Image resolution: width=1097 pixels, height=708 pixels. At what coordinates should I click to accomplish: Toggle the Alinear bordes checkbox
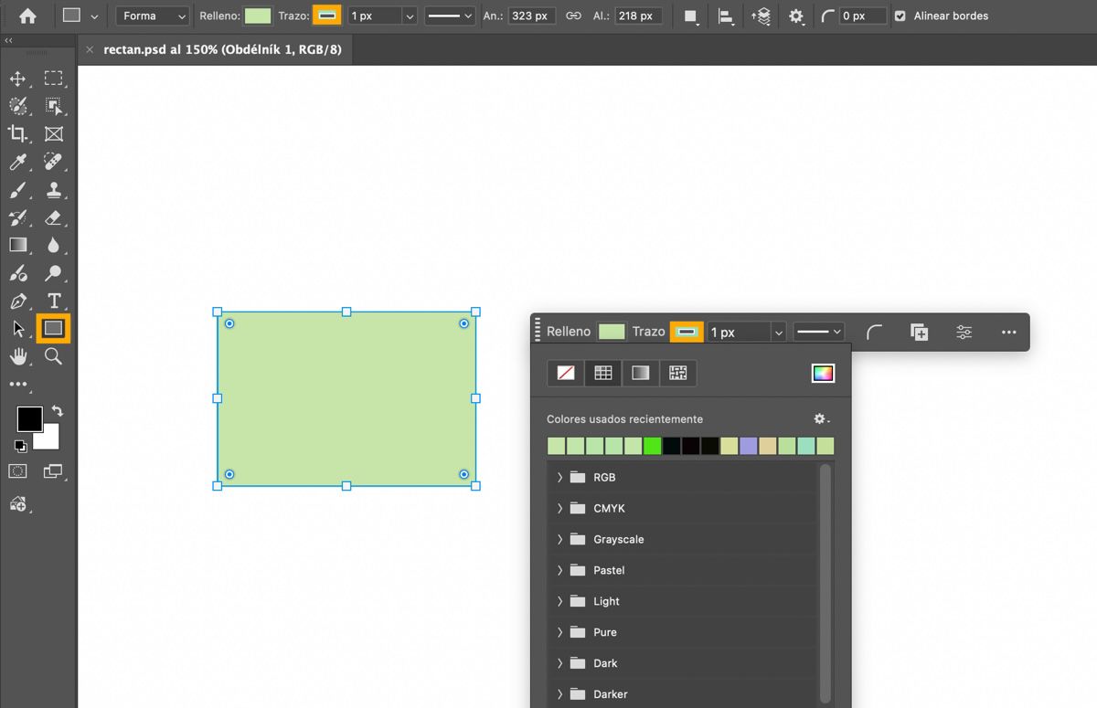pyautogui.click(x=900, y=16)
